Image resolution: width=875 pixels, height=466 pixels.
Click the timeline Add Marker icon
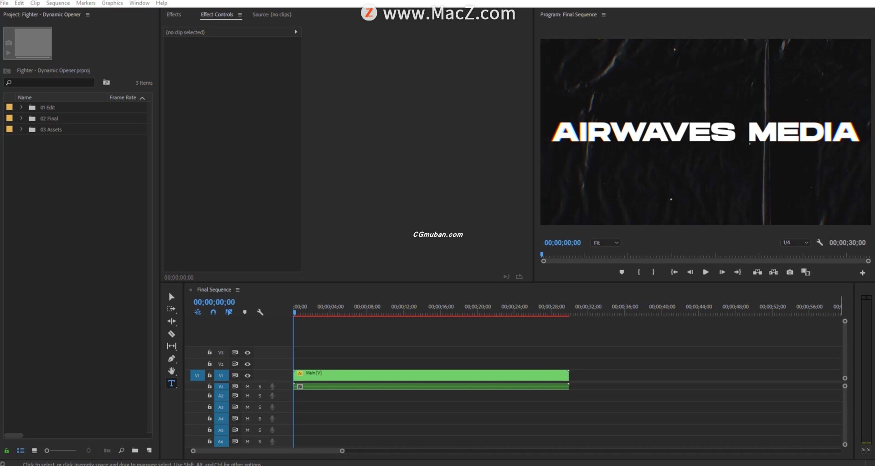245,312
